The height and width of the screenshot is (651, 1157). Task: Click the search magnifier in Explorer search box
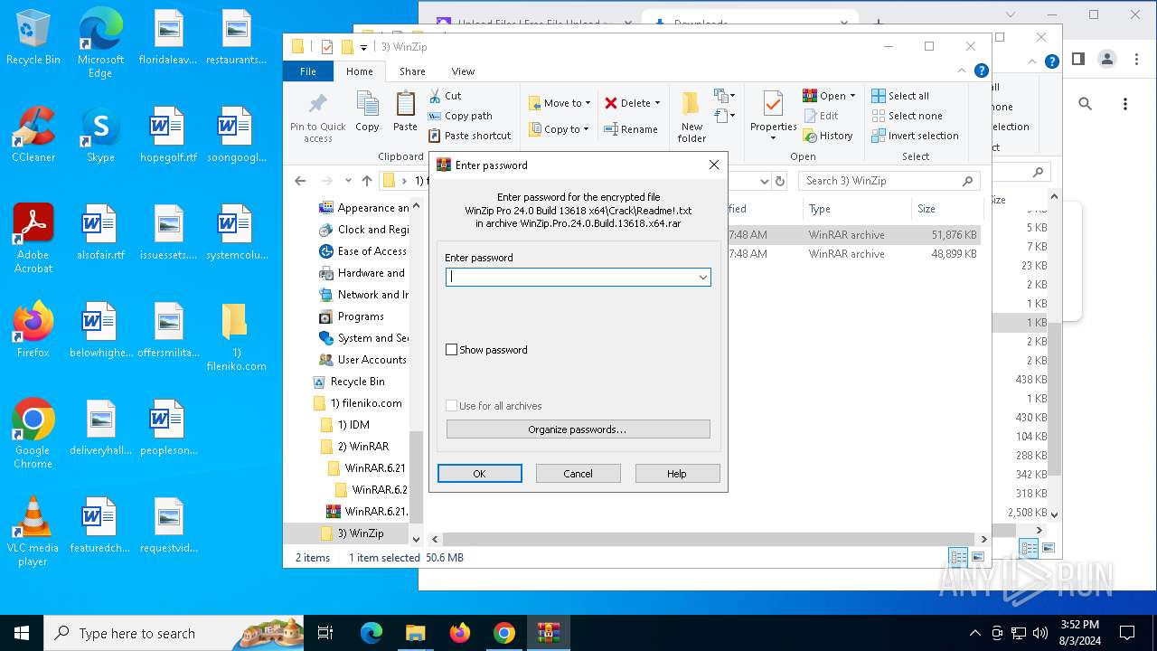click(x=967, y=181)
